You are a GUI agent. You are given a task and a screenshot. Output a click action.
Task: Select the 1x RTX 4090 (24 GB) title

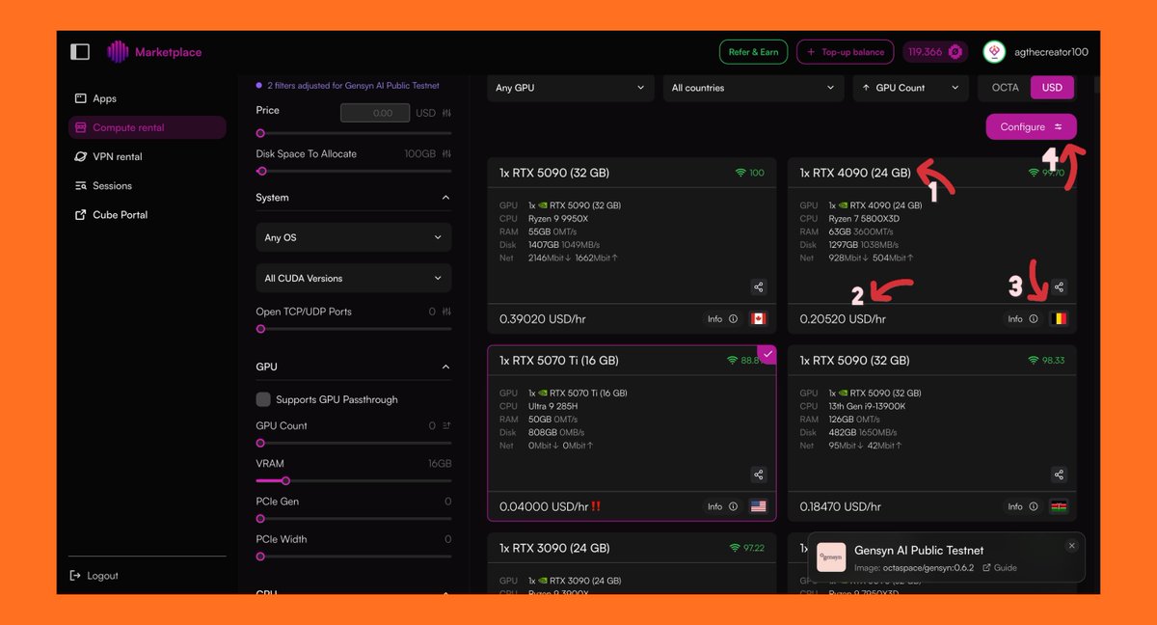click(x=855, y=174)
